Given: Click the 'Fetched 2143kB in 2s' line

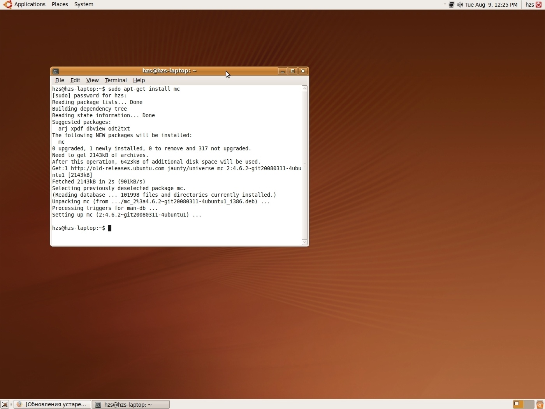Looking at the screenshot, I should click(99, 182).
